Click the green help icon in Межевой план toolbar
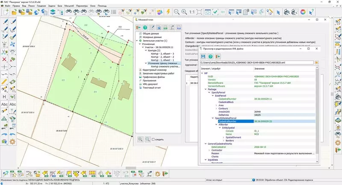 pyautogui.click(x=145, y=27)
